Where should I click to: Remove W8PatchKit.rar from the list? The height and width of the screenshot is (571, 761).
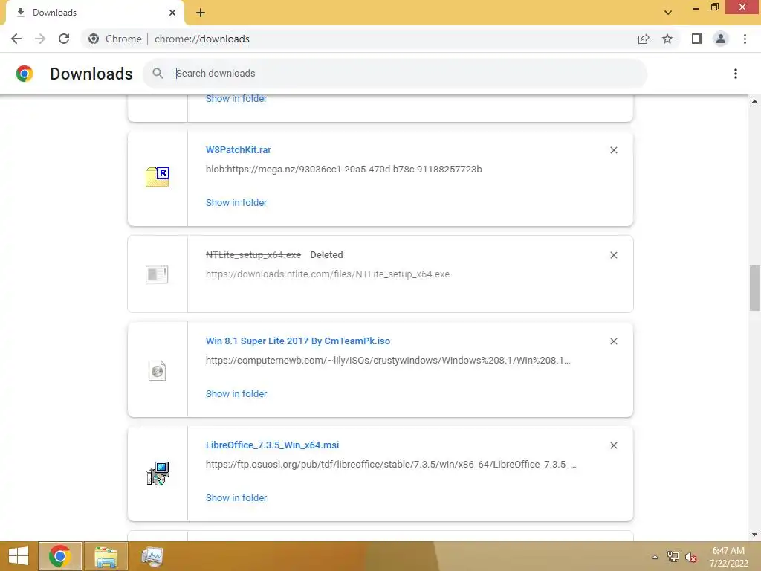(613, 150)
